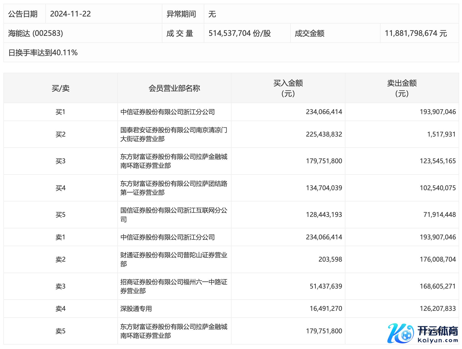This screenshot has height=349, width=462.
Task: Select the 会员营业部名称 column header
Action: (x=174, y=88)
